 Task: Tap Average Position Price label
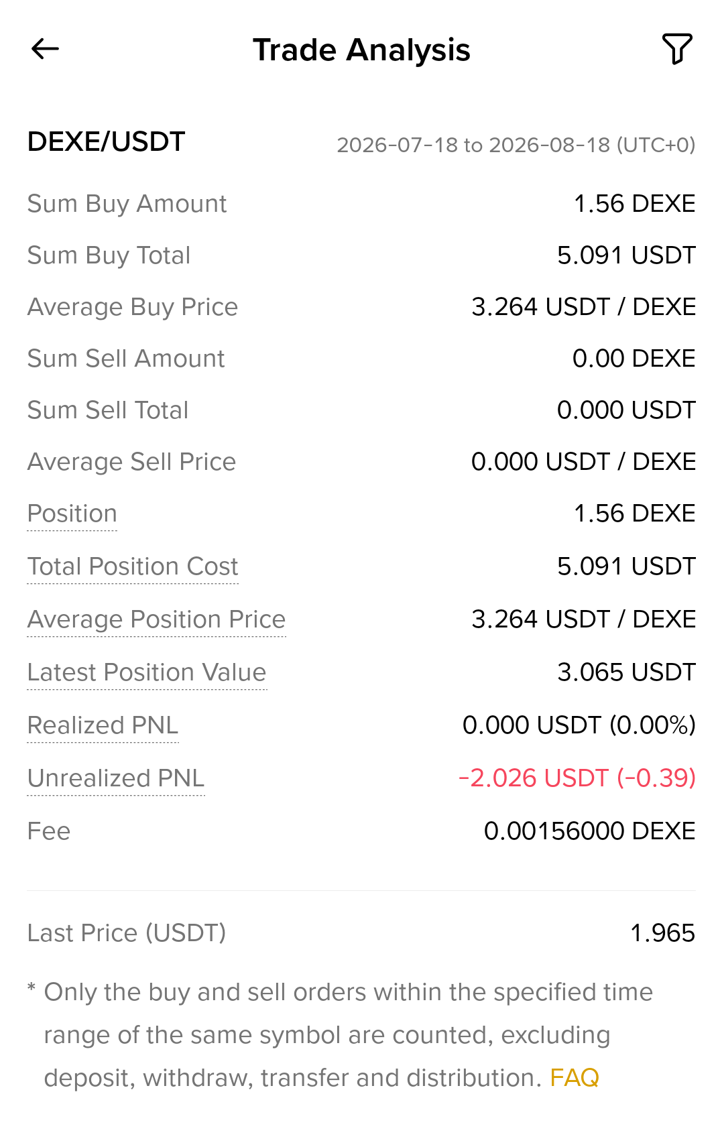156,619
